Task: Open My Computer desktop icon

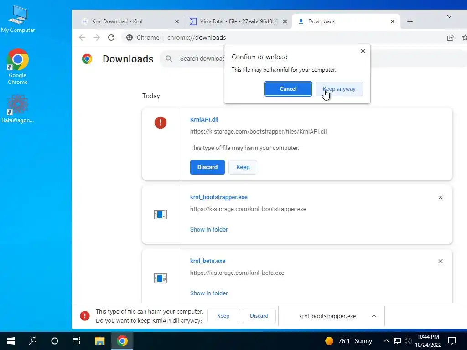Action: [18, 19]
